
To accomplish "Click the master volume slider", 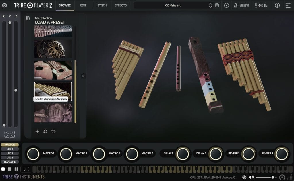I will (266, 177).
